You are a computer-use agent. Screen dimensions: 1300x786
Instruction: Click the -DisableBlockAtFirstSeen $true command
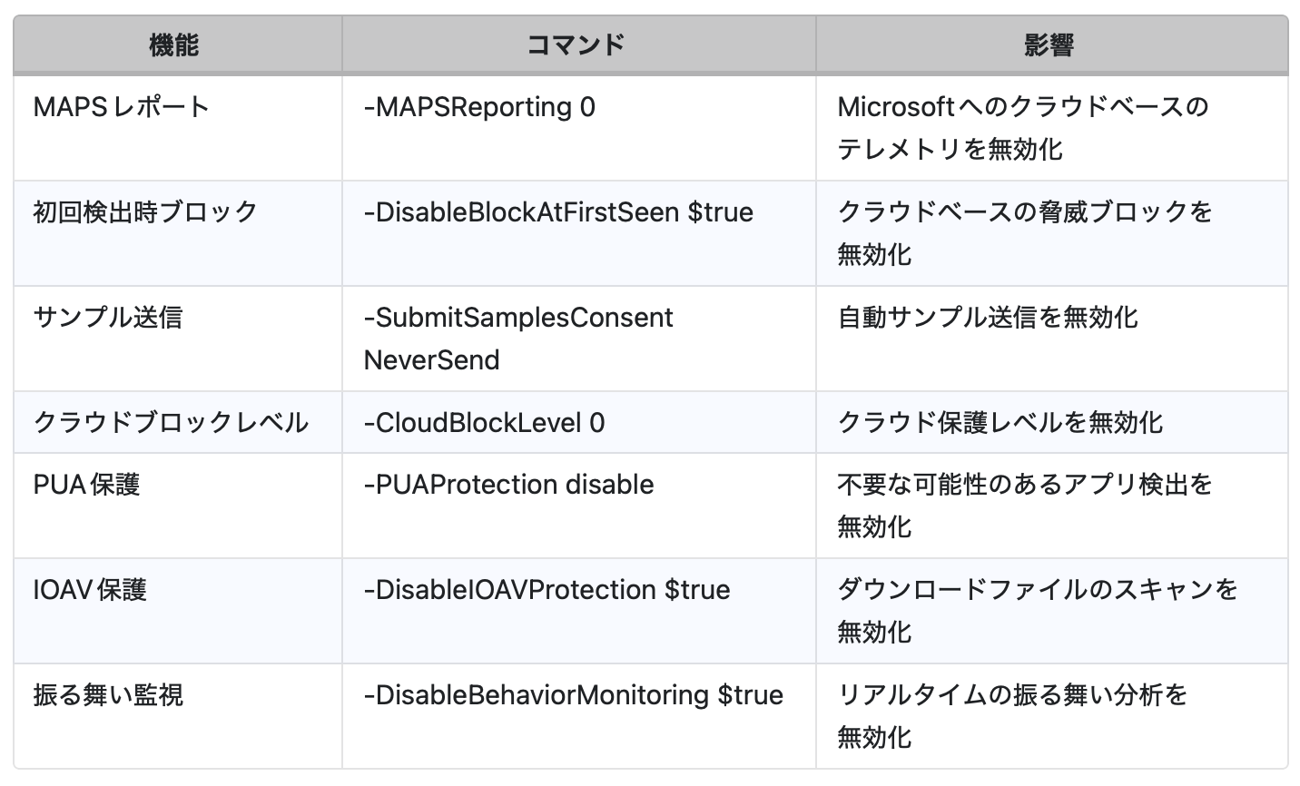click(x=558, y=212)
